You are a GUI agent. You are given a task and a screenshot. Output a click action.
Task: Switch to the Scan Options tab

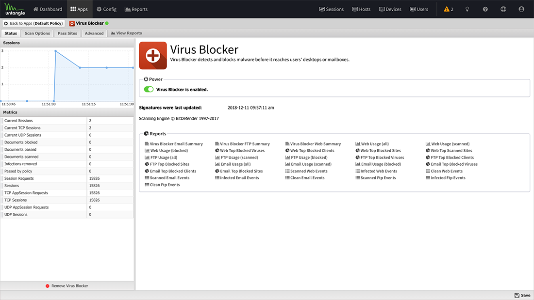click(x=37, y=33)
